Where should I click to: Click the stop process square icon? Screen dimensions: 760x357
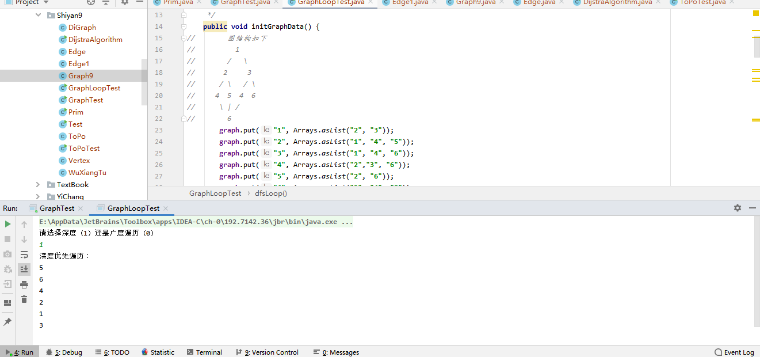[x=7, y=239]
